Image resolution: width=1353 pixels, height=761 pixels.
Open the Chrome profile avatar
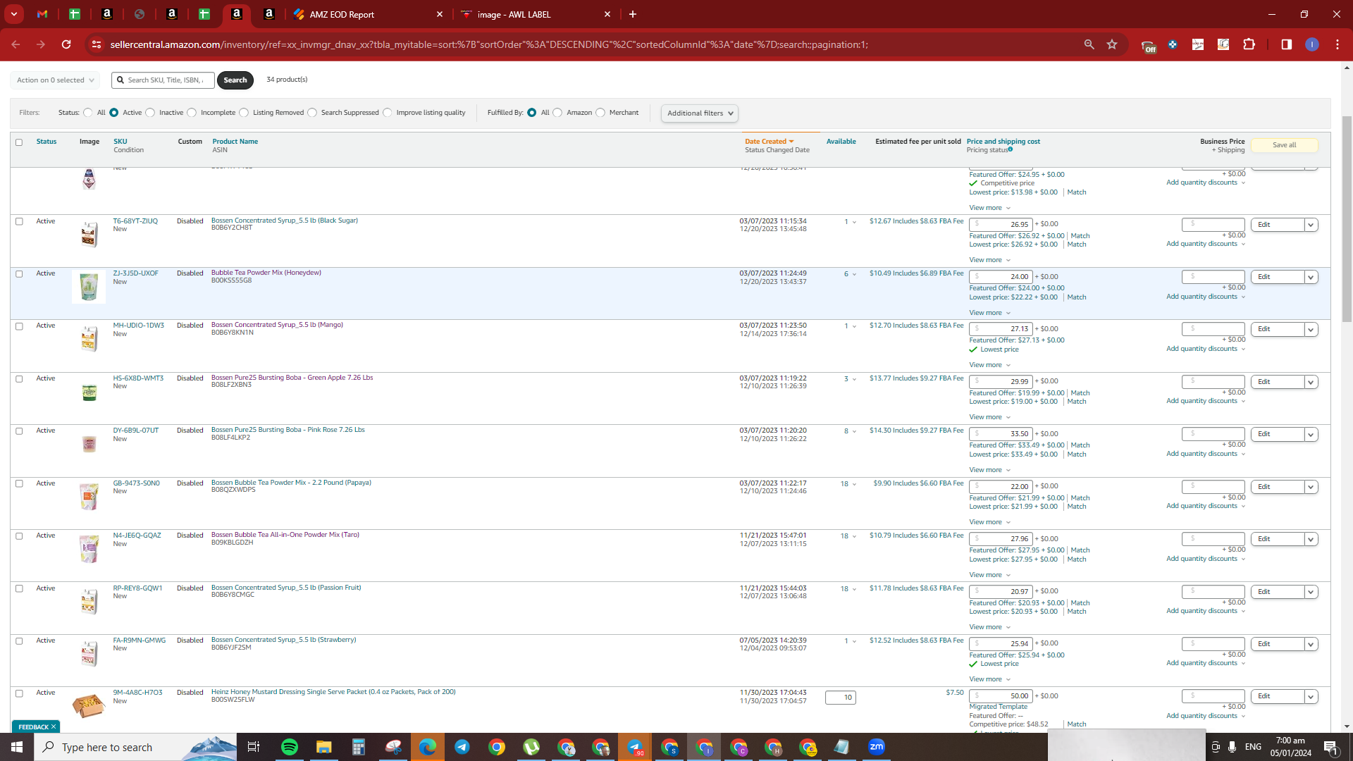pyautogui.click(x=1311, y=44)
